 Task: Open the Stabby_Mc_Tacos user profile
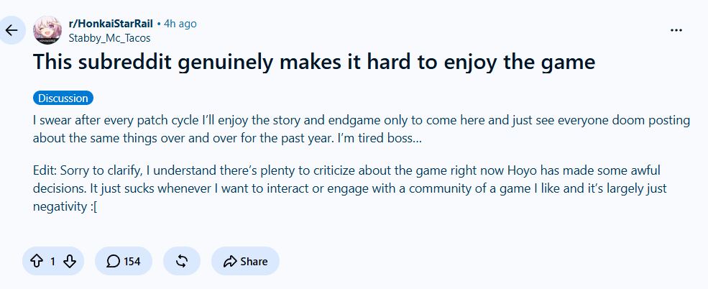109,38
